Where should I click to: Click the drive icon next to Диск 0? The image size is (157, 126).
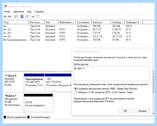6,76
